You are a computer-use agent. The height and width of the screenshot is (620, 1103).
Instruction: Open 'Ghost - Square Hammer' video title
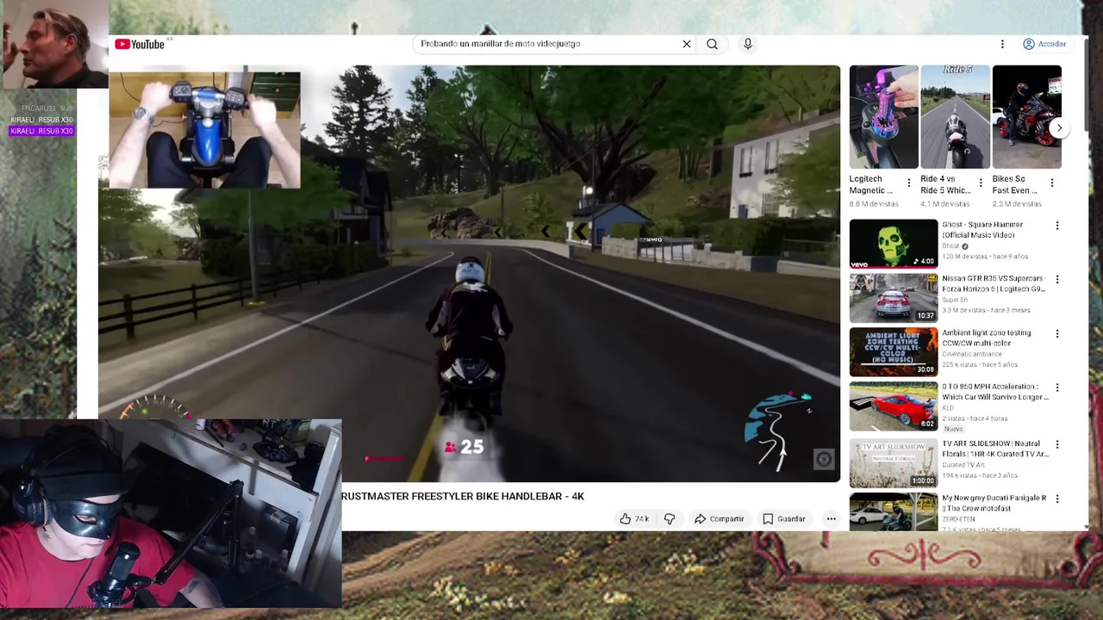[982, 230]
